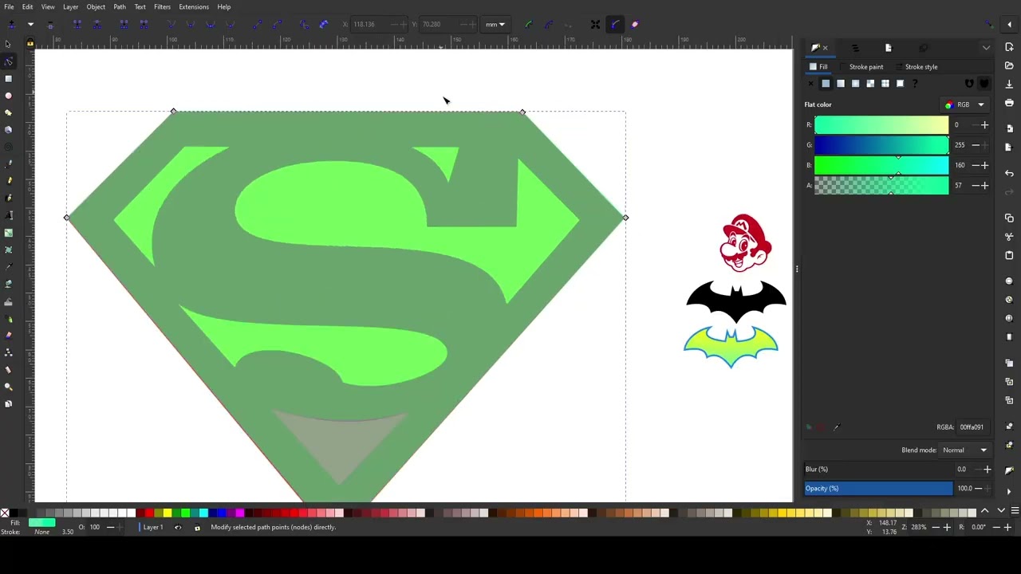Image resolution: width=1021 pixels, height=574 pixels.
Task: Select the Rectangle tool
Action: coord(9,78)
